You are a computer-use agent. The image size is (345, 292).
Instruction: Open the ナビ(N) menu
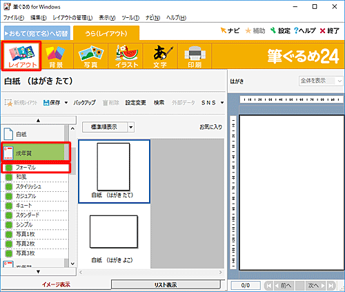153,18
